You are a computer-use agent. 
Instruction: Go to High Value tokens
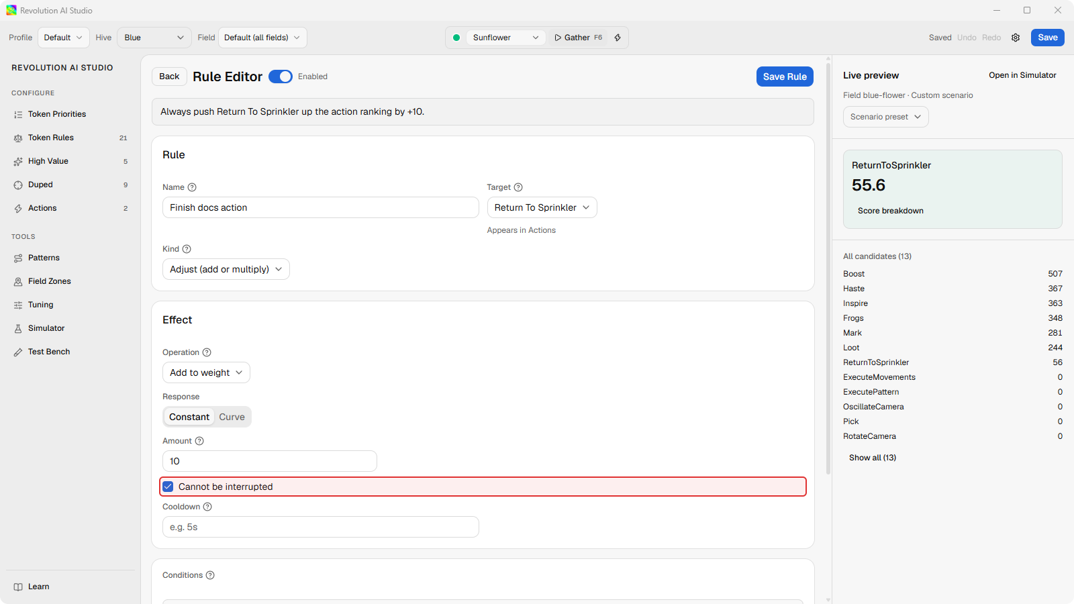pyautogui.click(x=70, y=161)
